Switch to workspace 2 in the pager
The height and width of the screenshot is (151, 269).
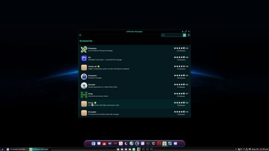click(x=143, y=149)
